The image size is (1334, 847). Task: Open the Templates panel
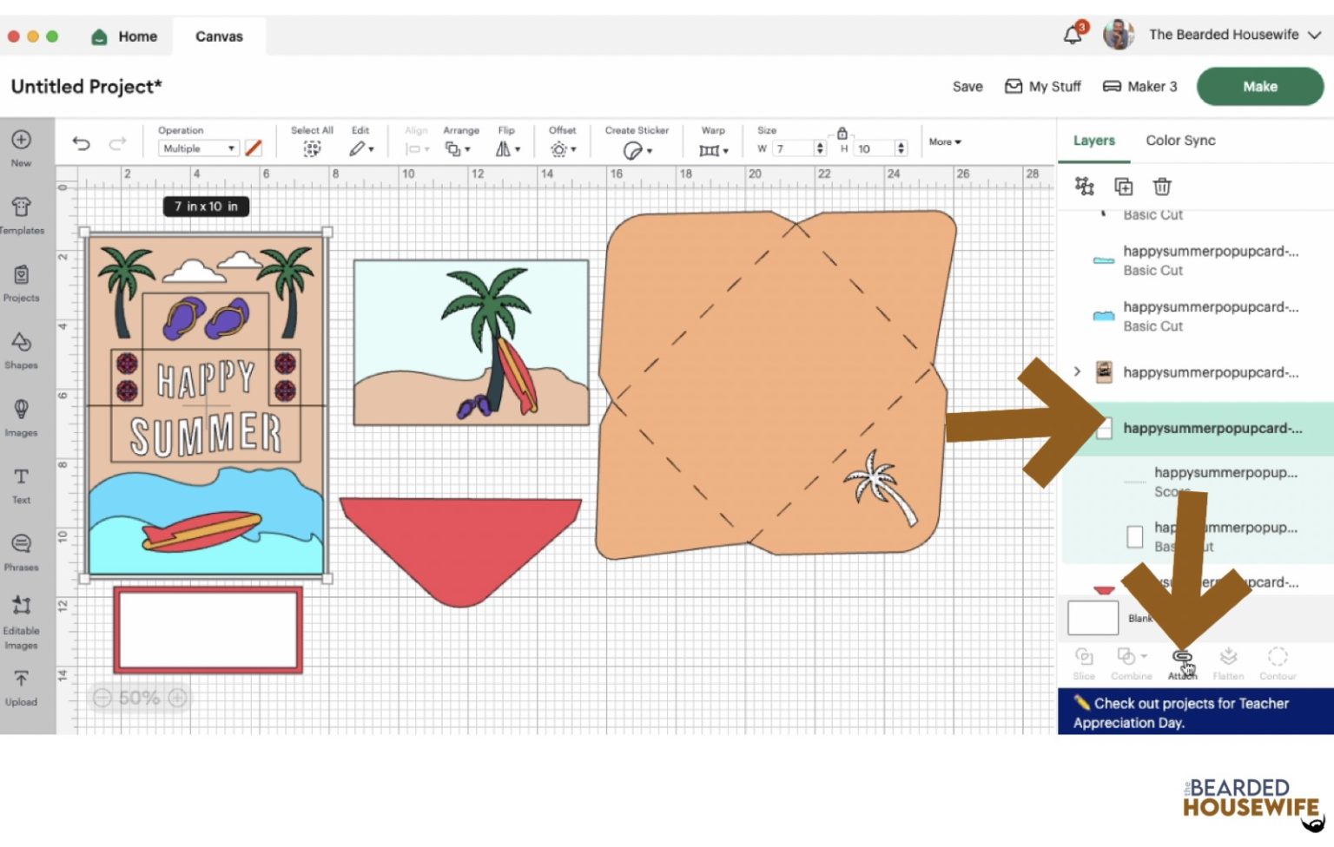click(x=21, y=213)
